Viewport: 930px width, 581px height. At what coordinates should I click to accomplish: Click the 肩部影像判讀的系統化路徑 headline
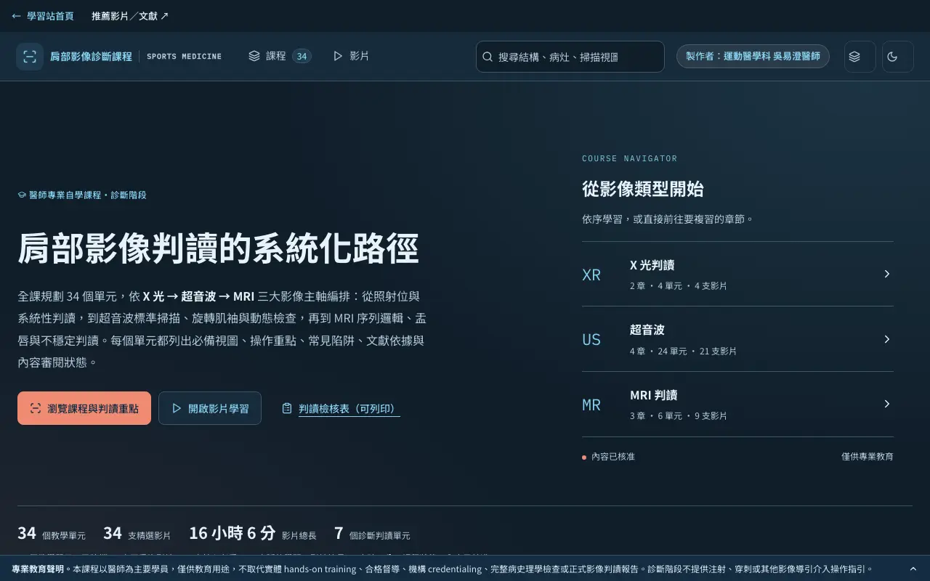pyautogui.click(x=218, y=248)
